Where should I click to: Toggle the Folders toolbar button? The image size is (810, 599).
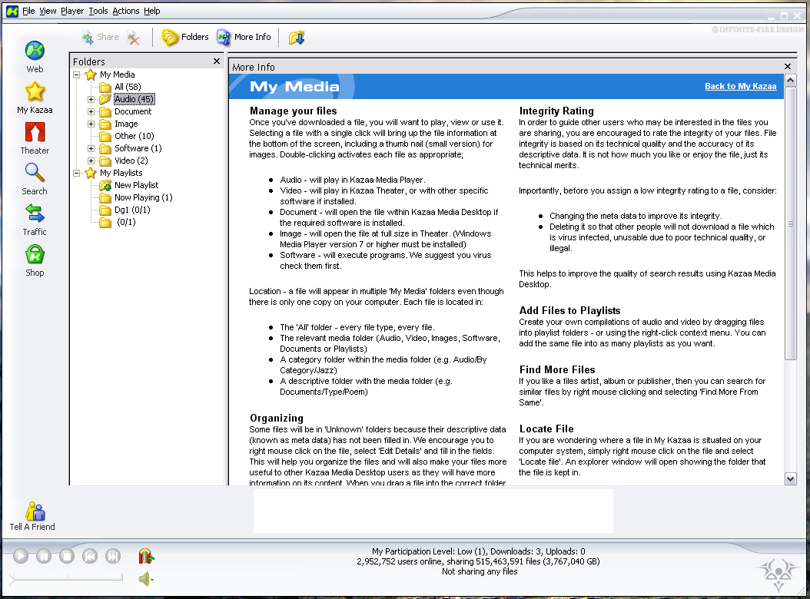pos(185,37)
